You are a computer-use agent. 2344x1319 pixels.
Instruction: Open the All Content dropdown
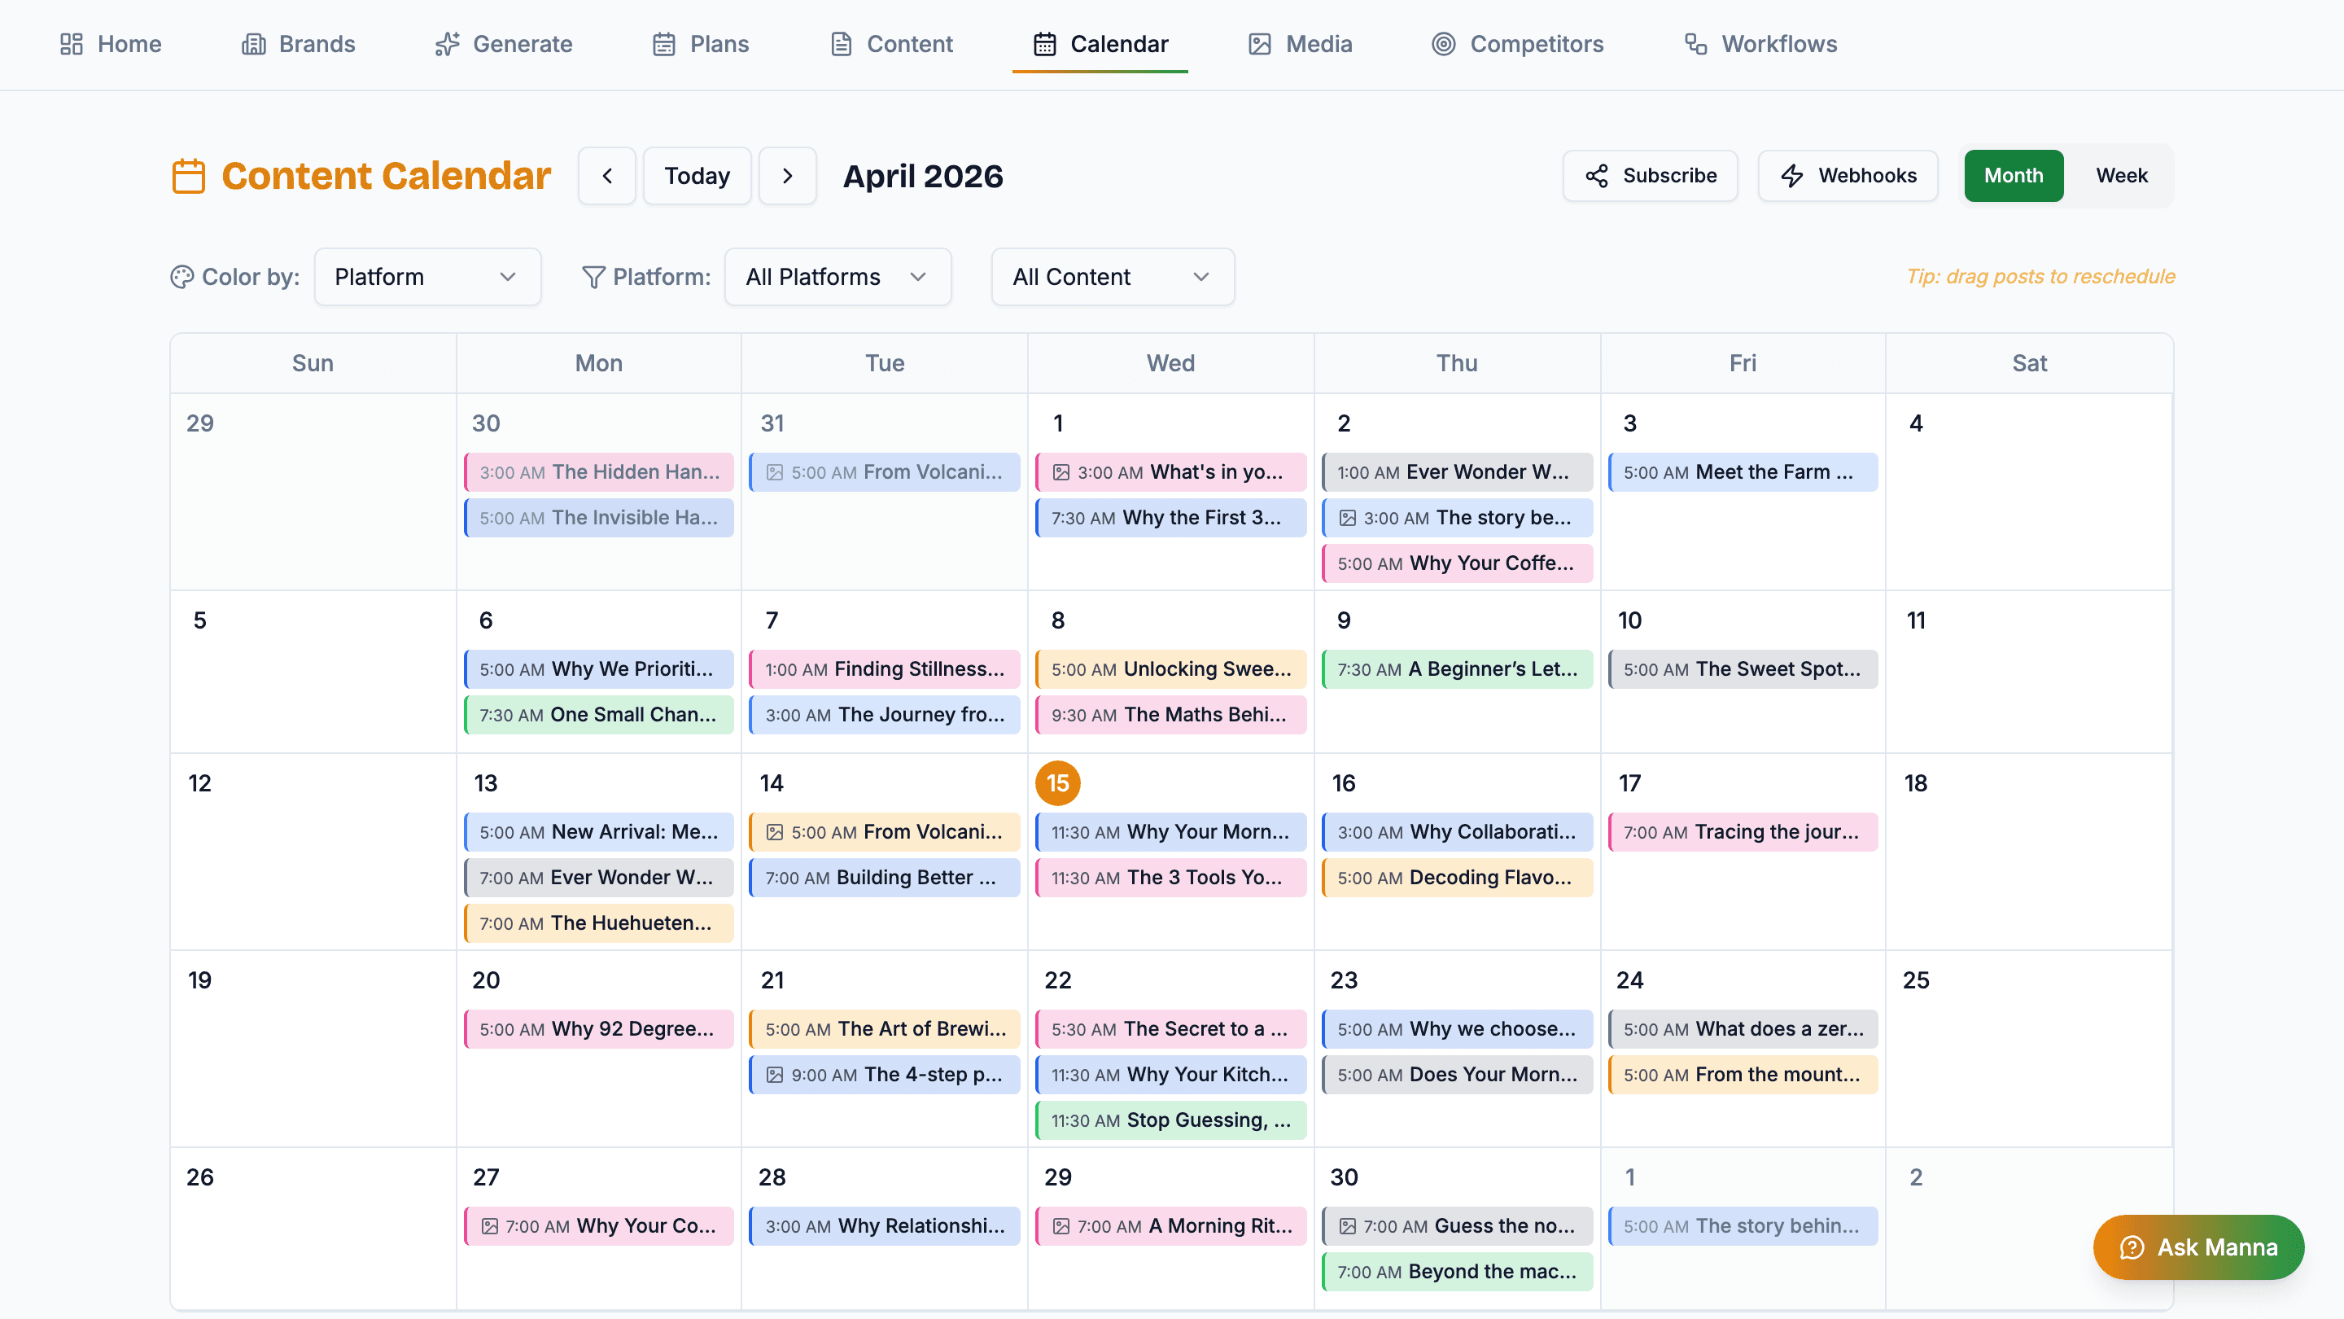[x=1112, y=277]
